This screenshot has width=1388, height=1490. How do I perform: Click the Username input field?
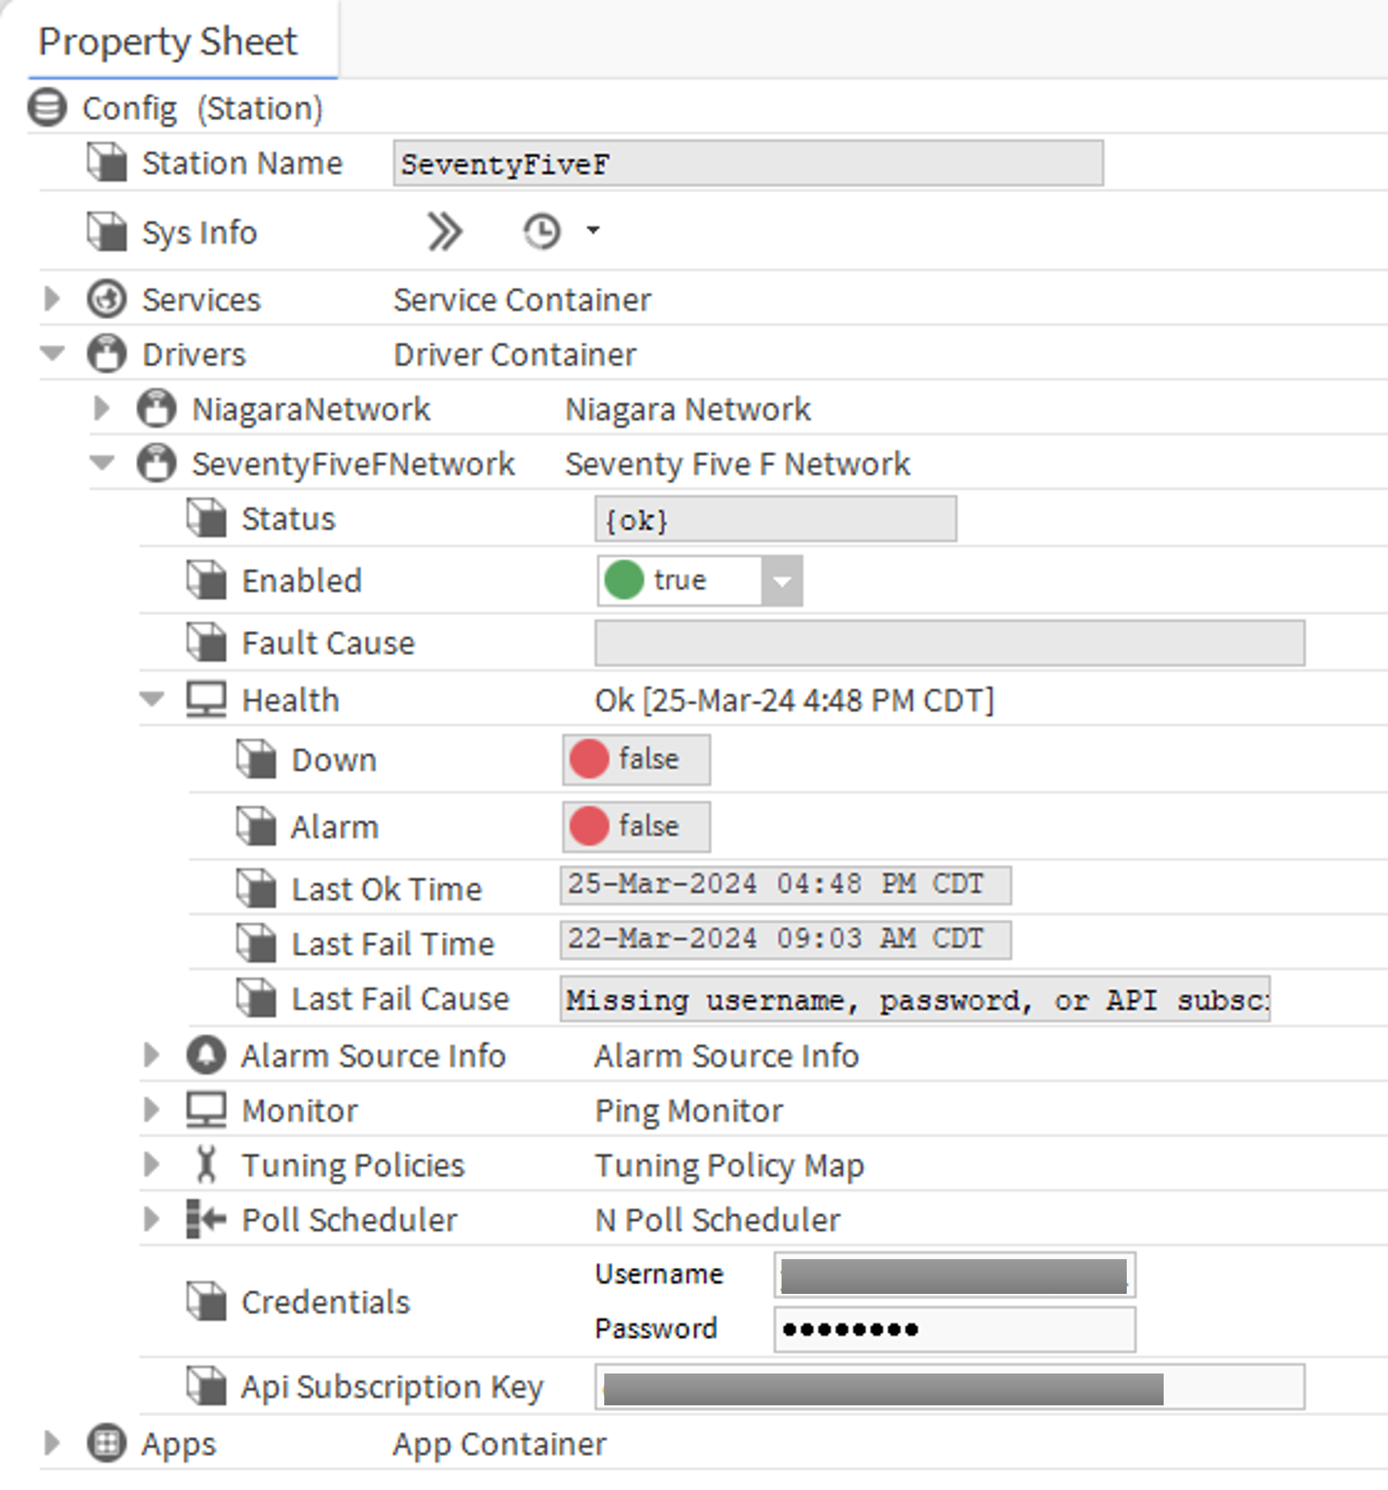[x=955, y=1275]
